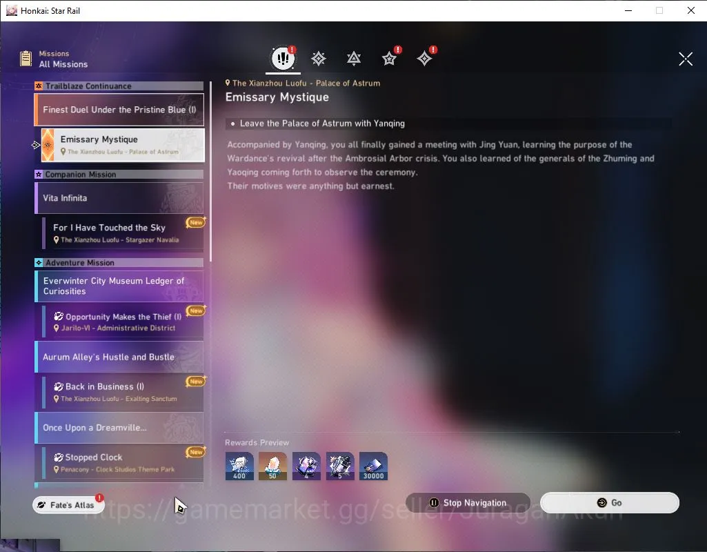The height and width of the screenshot is (552, 707).
Task: Click the 30000 credits reward thumbnail
Action: [x=373, y=466]
